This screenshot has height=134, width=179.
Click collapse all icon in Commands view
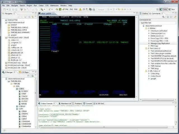pyautogui.click(x=171, y=17)
